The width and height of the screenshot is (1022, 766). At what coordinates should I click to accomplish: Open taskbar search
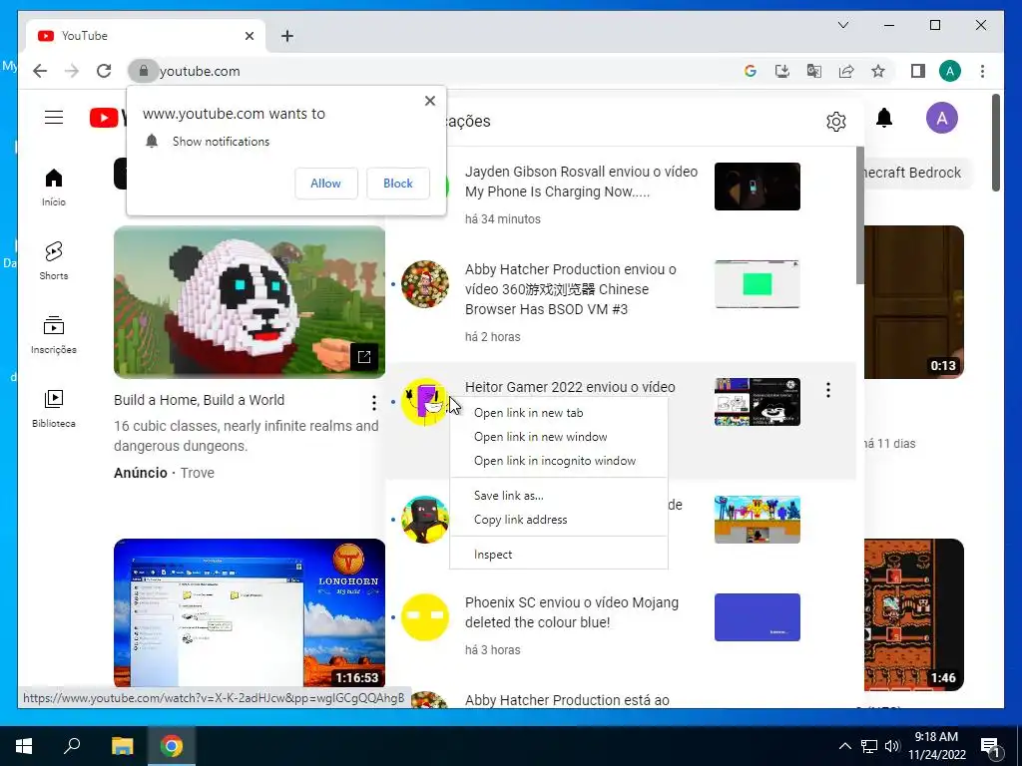(x=72, y=746)
